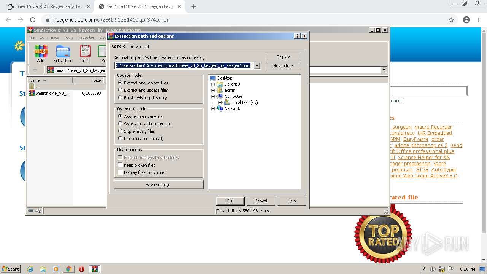Image resolution: width=487 pixels, height=274 pixels.
Task: Bookmark this page with the star icon
Action: [x=451, y=20]
